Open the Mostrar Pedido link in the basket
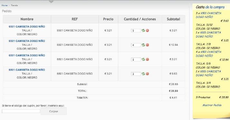This screenshot has width=230, height=120. [x=212, y=105]
